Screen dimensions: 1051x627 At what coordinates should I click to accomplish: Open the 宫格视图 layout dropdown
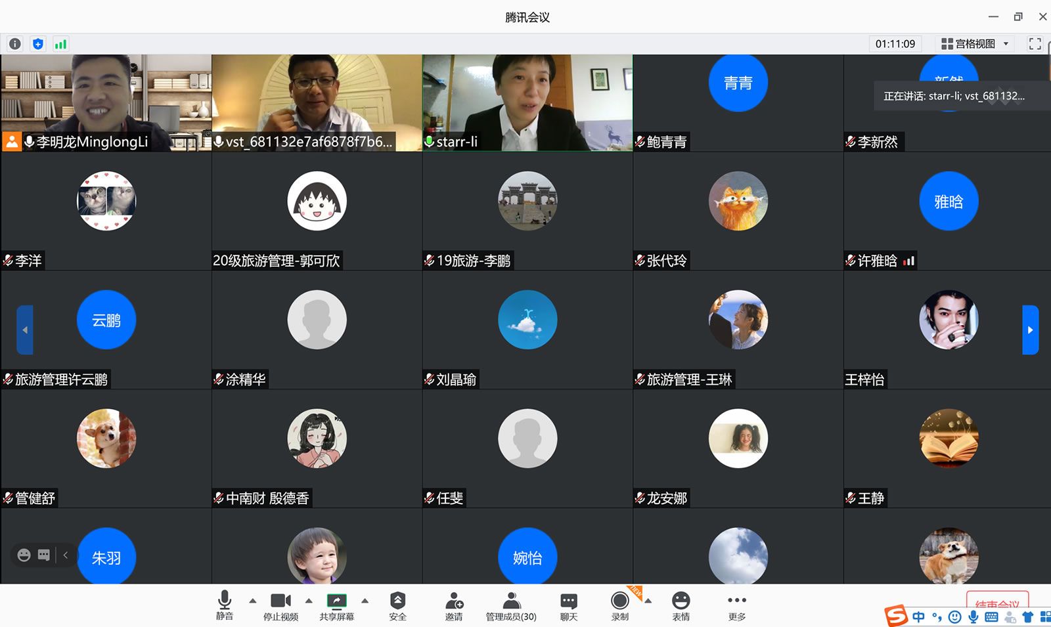(x=974, y=44)
